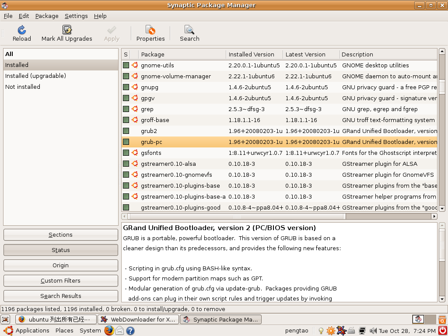The height and width of the screenshot is (336, 448).
Task: Click the Search Results button
Action: click(60, 296)
